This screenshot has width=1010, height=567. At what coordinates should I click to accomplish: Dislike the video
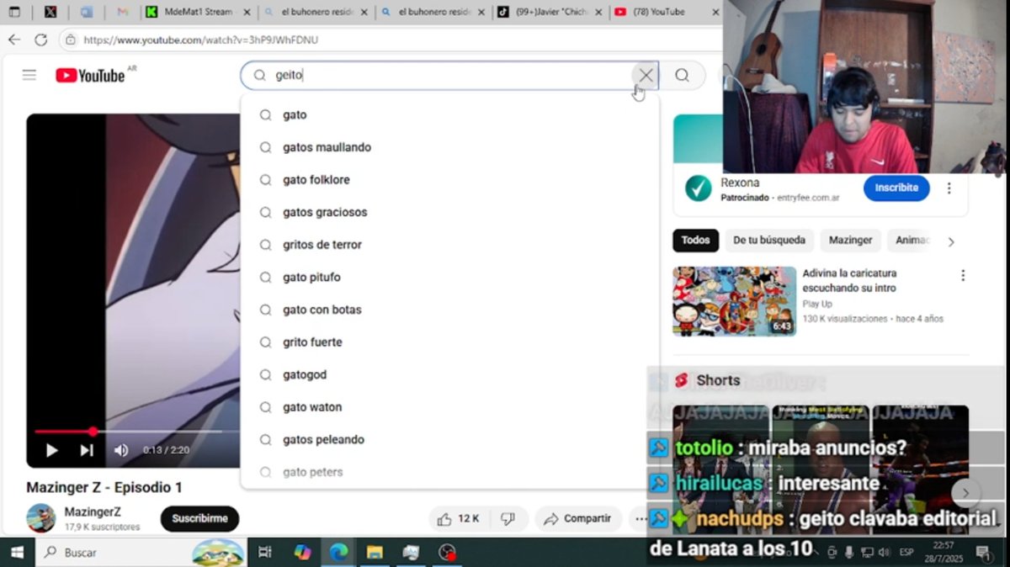pos(508,518)
